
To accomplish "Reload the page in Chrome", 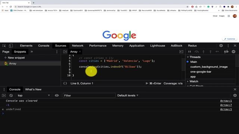I will click(11, 7).
